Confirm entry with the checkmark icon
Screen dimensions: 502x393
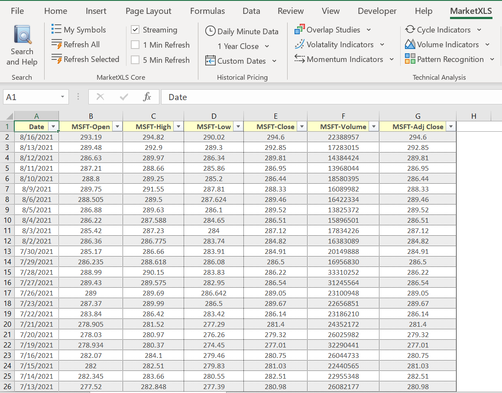pyautogui.click(x=124, y=97)
